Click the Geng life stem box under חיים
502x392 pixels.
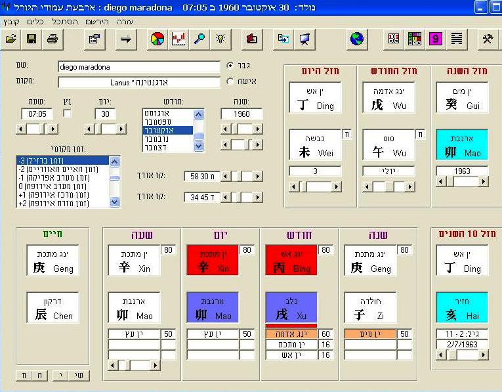coord(53,260)
